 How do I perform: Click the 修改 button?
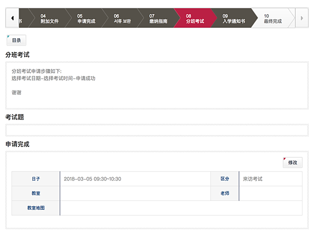click(293, 163)
